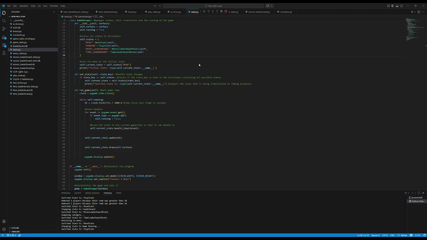This screenshot has height=240, width=427.
Task: Open the Testing flask view
Action: [x=4, y=53]
